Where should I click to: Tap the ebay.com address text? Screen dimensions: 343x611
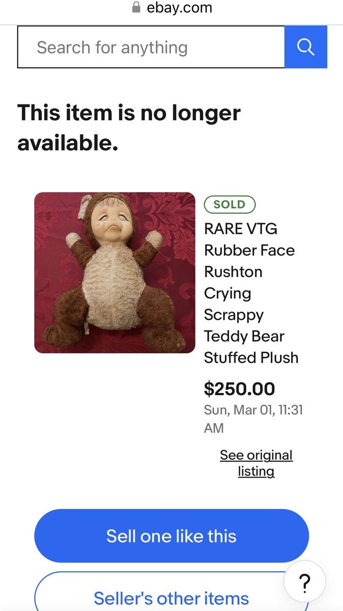click(x=179, y=8)
